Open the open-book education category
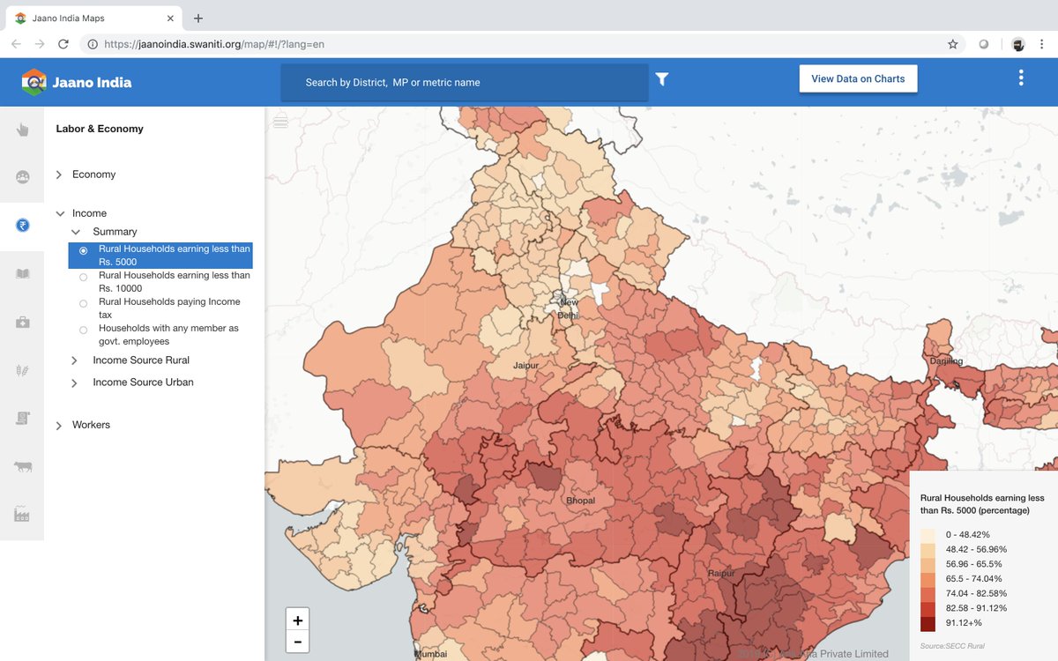 click(22, 274)
